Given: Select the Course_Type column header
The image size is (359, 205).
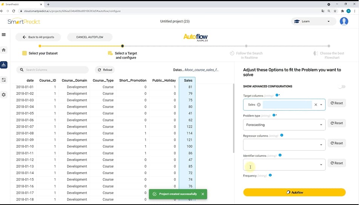Looking at the screenshot, I should click(x=103, y=80).
